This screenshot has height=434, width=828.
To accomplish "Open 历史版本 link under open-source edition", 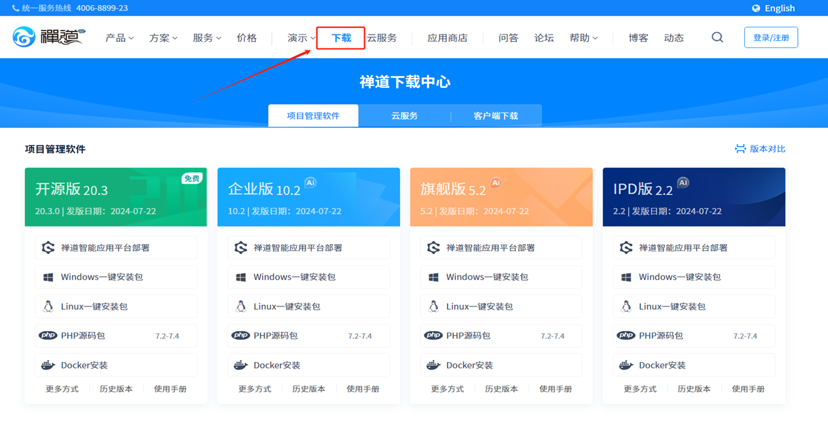I will pyautogui.click(x=116, y=389).
